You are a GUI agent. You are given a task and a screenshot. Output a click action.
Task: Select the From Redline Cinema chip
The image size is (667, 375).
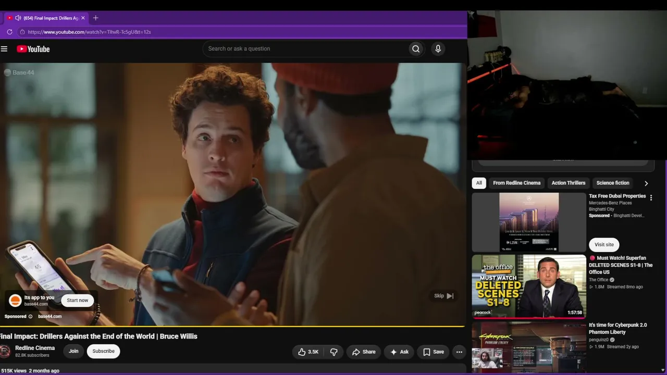click(x=516, y=183)
